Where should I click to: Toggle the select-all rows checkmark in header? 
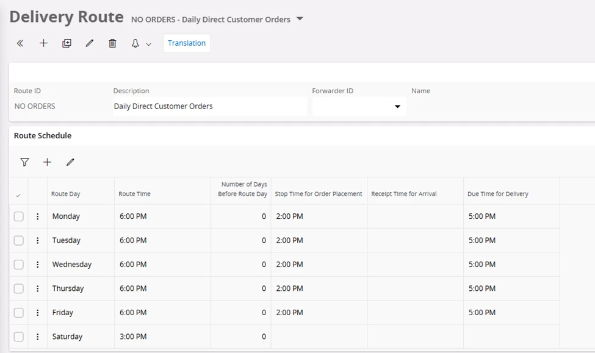18,195
